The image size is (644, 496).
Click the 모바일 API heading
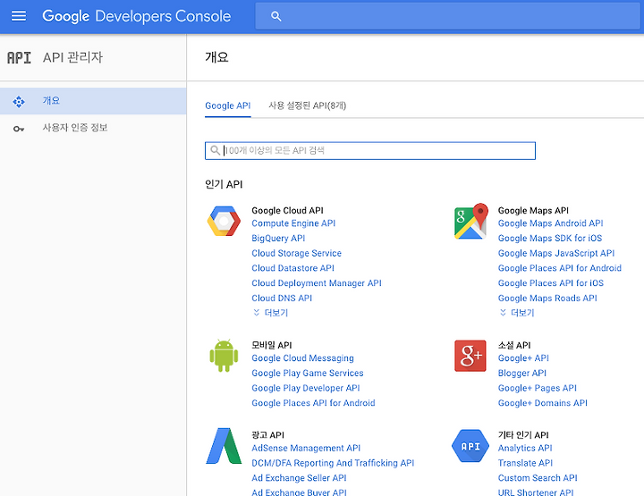coord(272,345)
